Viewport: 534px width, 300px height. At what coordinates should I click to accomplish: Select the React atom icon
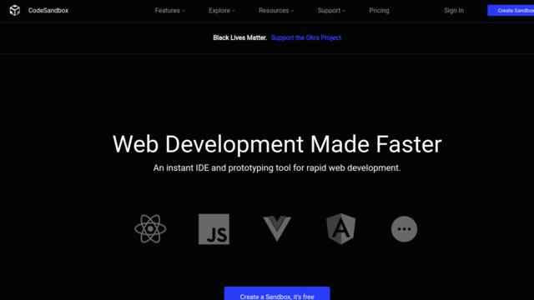point(150,229)
